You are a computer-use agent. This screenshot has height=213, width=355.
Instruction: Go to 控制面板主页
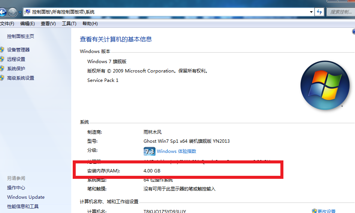click(x=21, y=36)
